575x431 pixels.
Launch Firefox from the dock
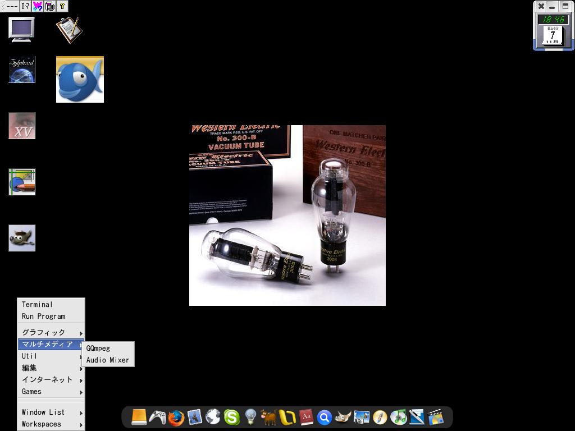pos(176,418)
